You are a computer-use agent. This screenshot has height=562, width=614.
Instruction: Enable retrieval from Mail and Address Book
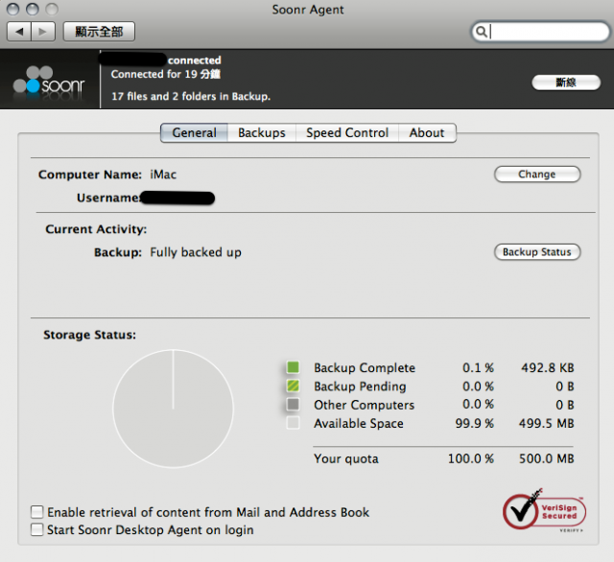pyautogui.click(x=37, y=512)
